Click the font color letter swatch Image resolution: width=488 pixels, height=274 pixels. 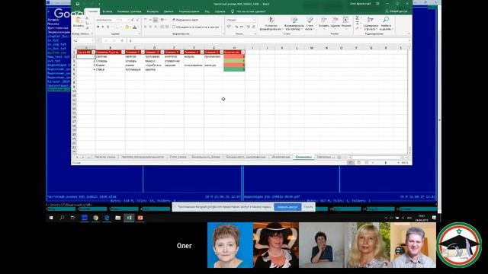click(x=134, y=27)
